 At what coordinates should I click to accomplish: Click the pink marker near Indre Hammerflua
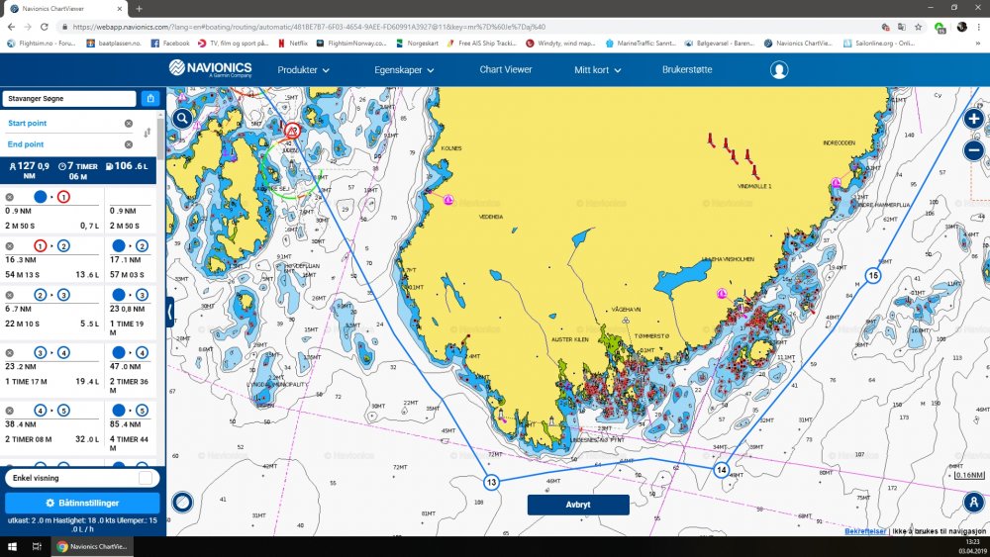[x=836, y=183]
